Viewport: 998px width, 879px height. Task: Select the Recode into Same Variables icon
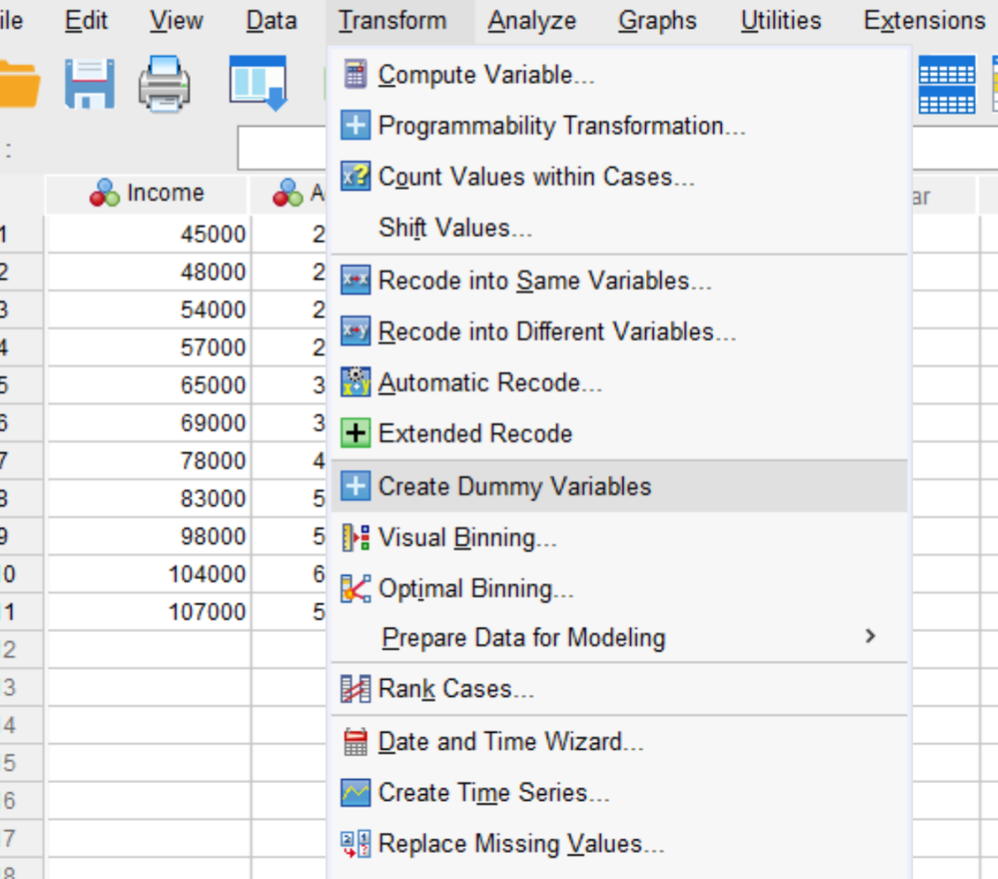pyautogui.click(x=356, y=280)
